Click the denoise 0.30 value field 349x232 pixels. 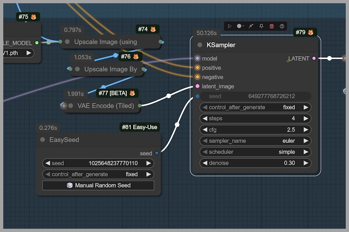tap(255, 163)
